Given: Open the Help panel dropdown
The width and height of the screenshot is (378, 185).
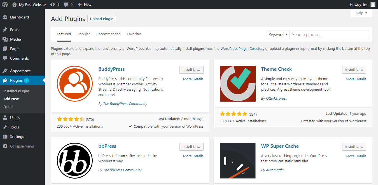Looking at the screenshot, I should pos(361,13).
